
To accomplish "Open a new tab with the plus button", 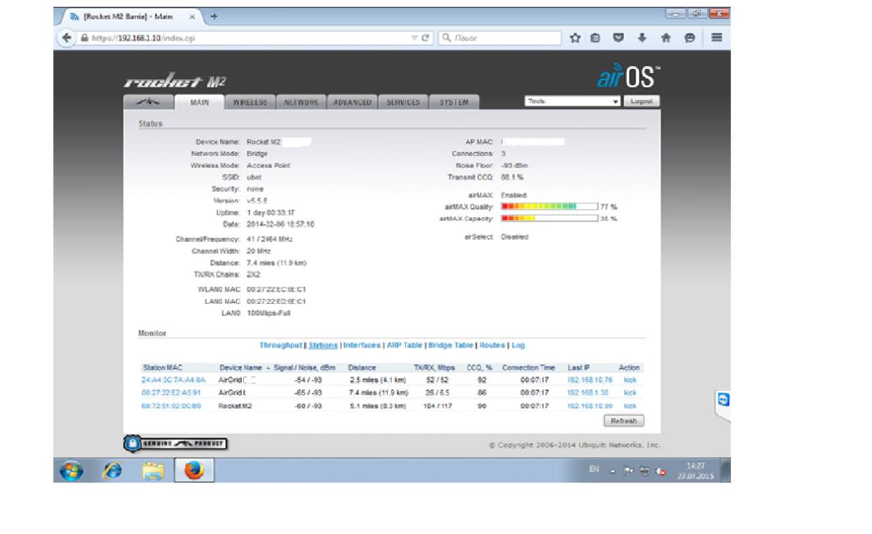I will 214,16.
